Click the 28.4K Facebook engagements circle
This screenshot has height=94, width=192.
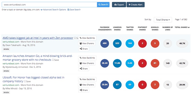[x=105, y=63]
